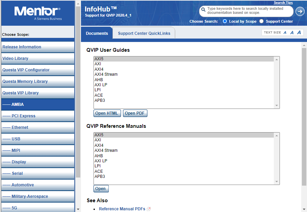Image resolution: width=307 pixels, height=212 pixels.
Task: Select AHB in Reference Manuals list
Action: [184, 156]
